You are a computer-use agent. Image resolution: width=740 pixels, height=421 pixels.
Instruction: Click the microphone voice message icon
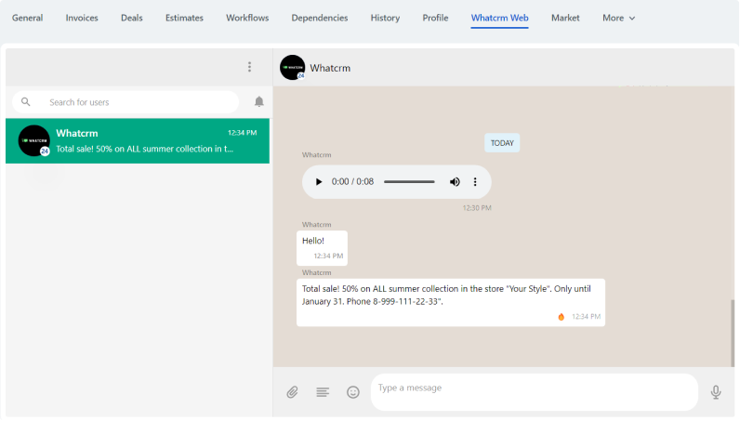click(716, 392)
